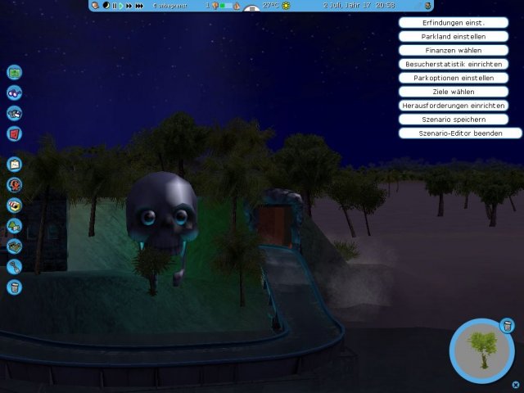
Task: Click 'Szenario speichern' to save
Action: 453,120
